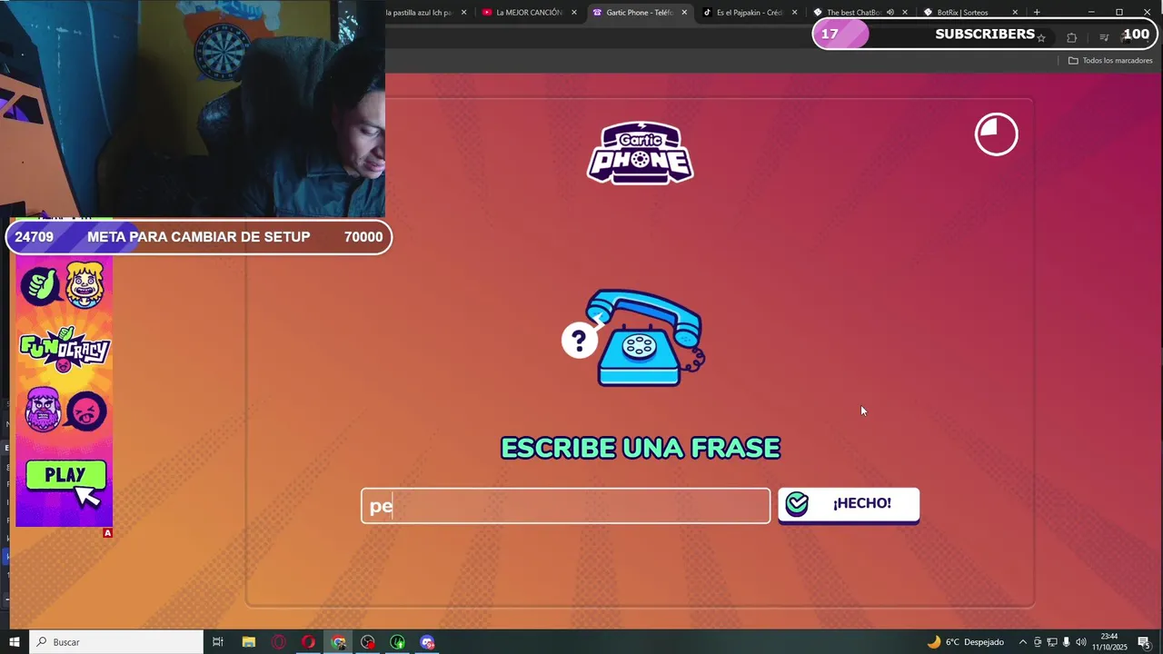Screen dimensions: 1163x654
Task: Click the SUBSCRIBERS progress bar overlay
Action: click(985, 35)
